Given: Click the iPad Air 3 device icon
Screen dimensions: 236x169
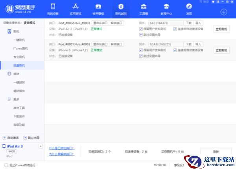Looking at the screenshot, I should coord(4,146).
